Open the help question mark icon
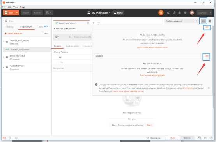This screenshot has height=142, width=216. click(x=211, y=138)
